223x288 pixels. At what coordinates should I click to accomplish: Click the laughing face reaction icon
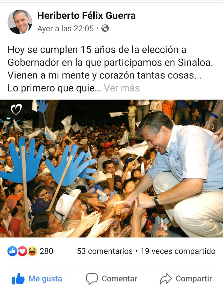coord(32,251)
